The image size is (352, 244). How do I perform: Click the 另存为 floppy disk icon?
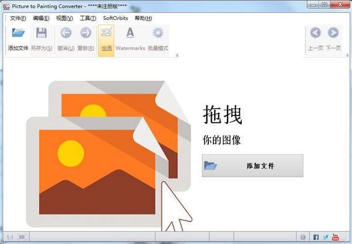(41, 33)
